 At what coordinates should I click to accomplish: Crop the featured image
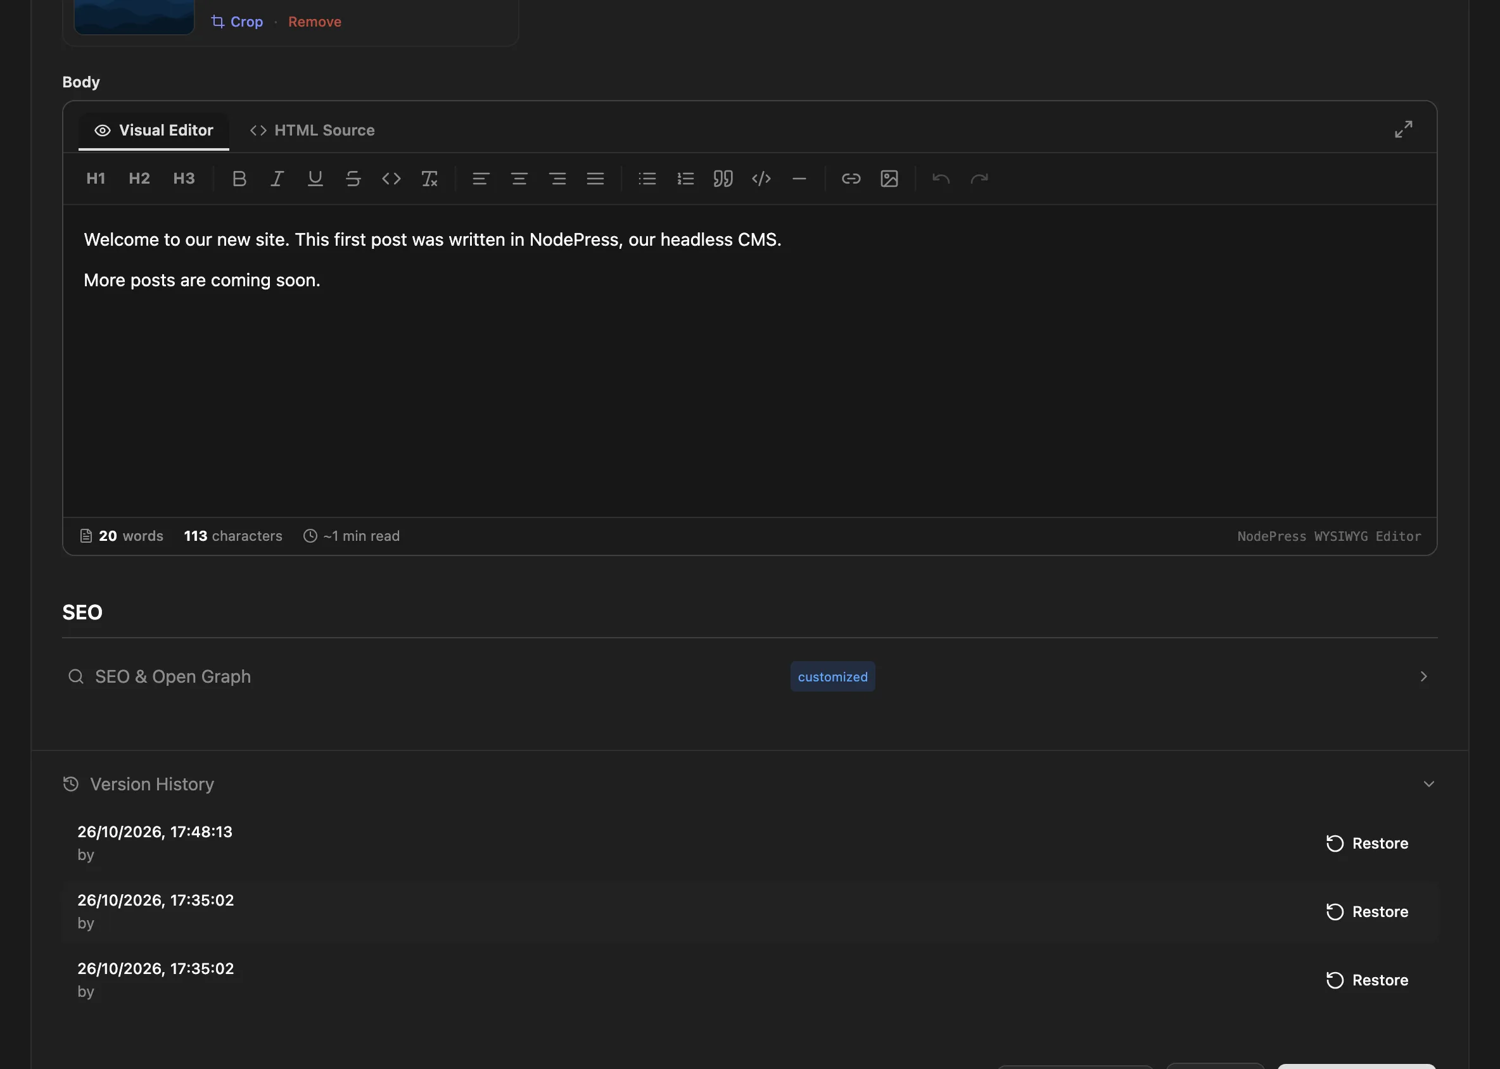pyautogui.click(x=237, y=22)
